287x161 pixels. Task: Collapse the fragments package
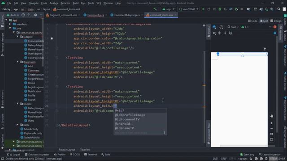[17, 62]
